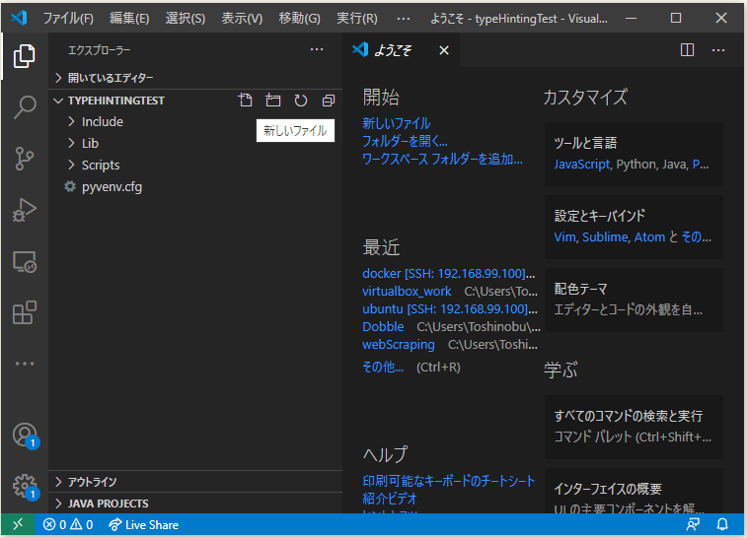Refresh the explorer with the refresh icon
The height and width of the screenshot is (538, 747).
301,101
